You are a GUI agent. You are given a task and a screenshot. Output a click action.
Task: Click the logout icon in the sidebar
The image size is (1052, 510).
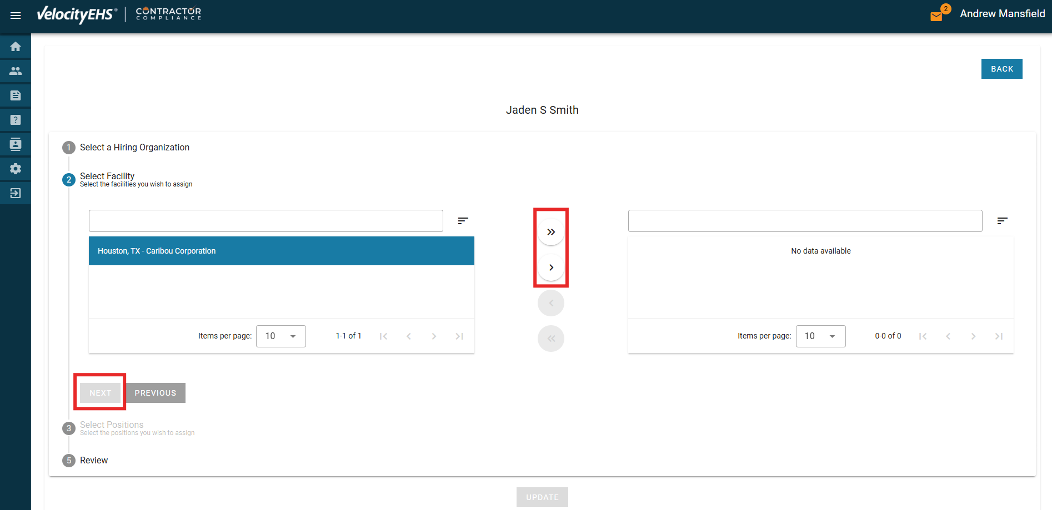16,193
